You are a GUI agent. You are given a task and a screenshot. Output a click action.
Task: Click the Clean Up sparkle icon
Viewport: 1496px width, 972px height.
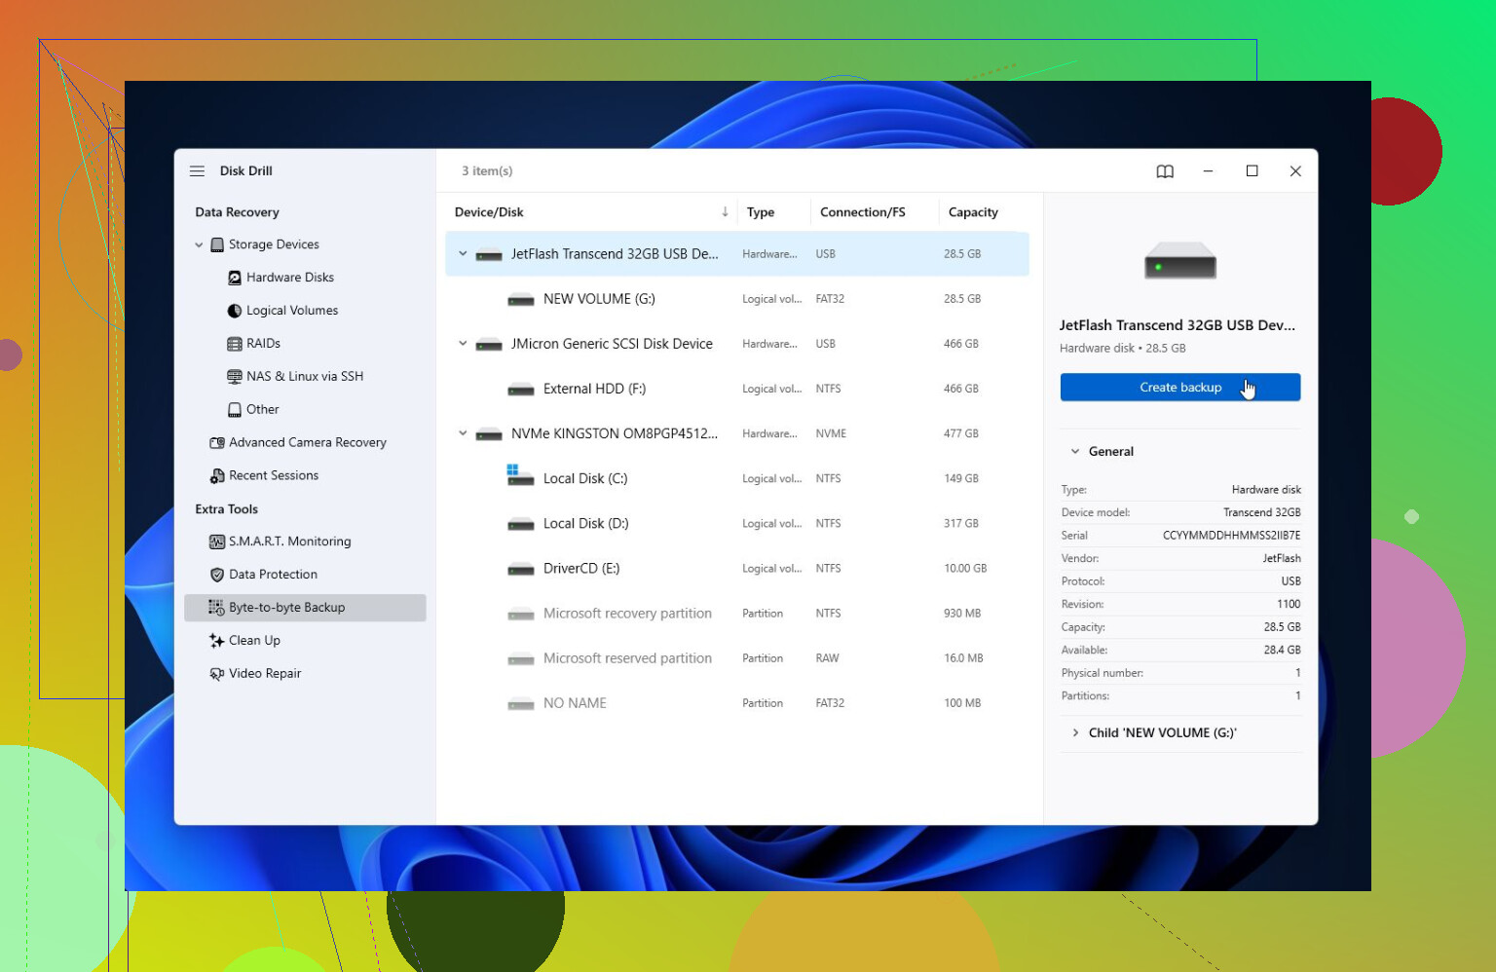(x=216, y=641)
